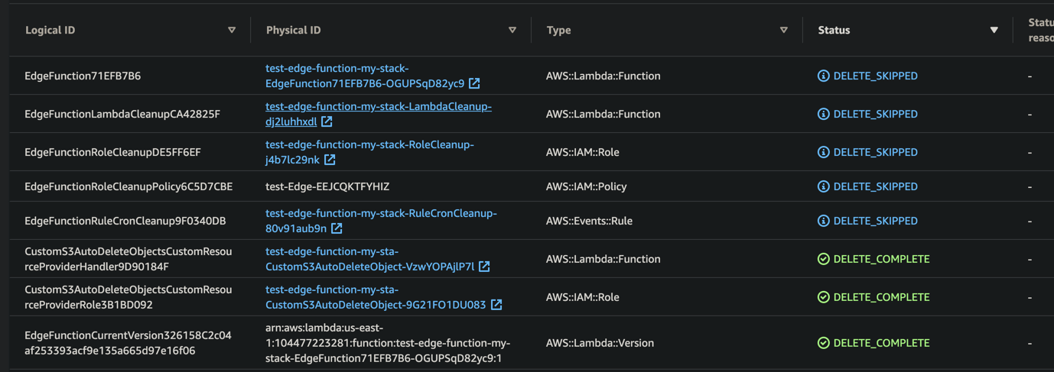This screenshot has width=1054, height=372.
Task: Select logical ID CustomS3AutoDeleteObjectsCustomResourceProviderRole3B1BD092
Action: click(128, 297)
